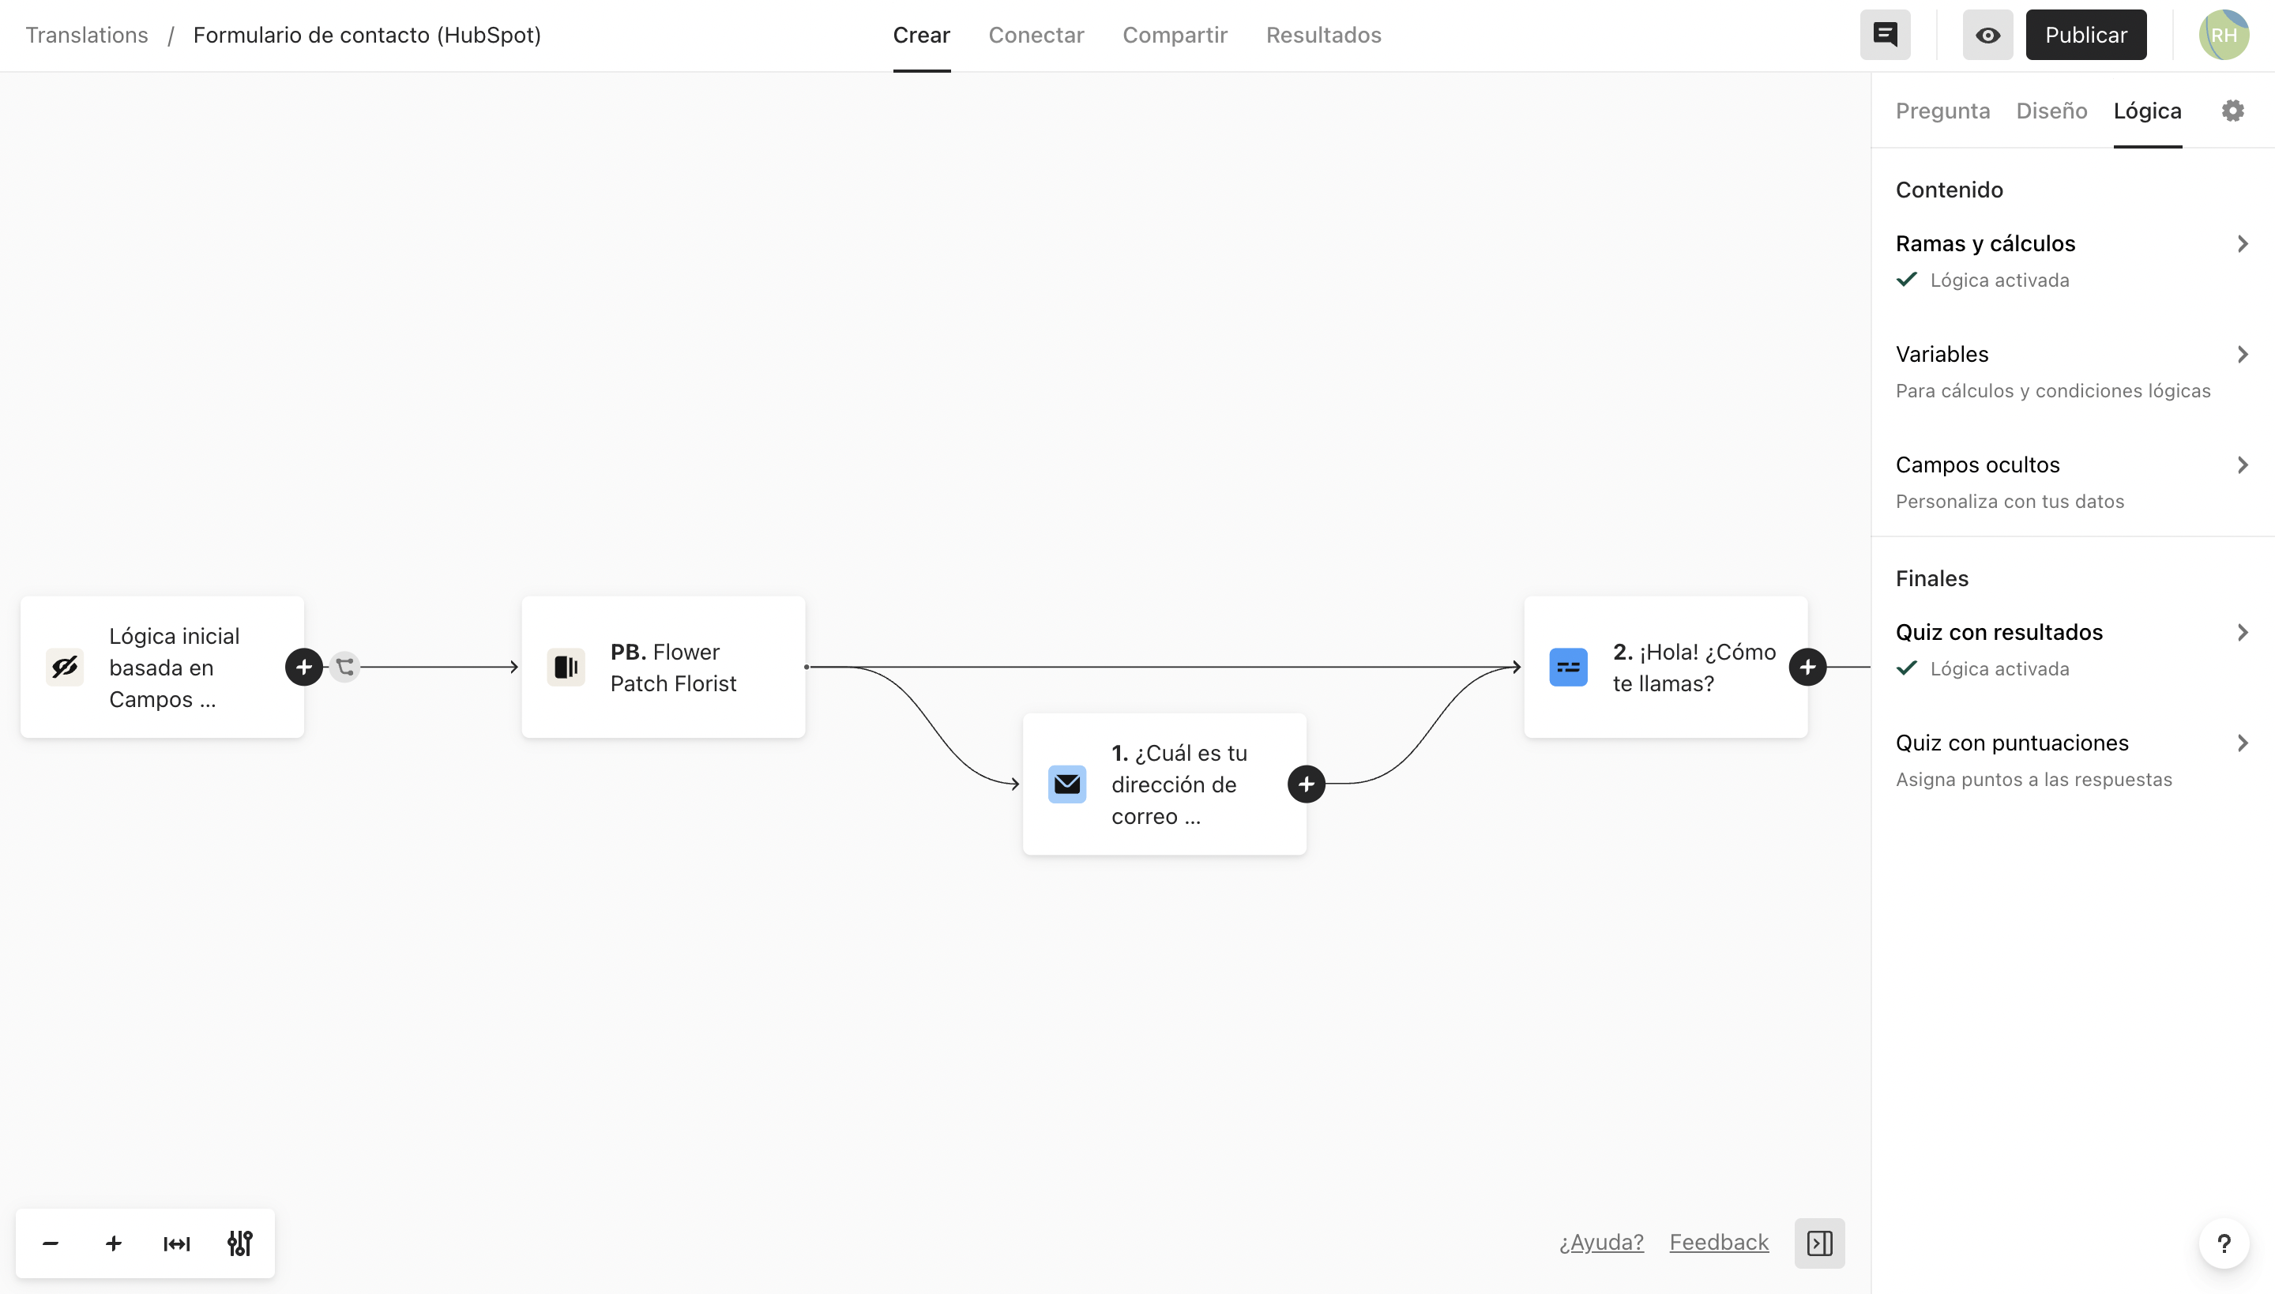
Task: Fit the logic map to width
Action: coord(177,1243)
